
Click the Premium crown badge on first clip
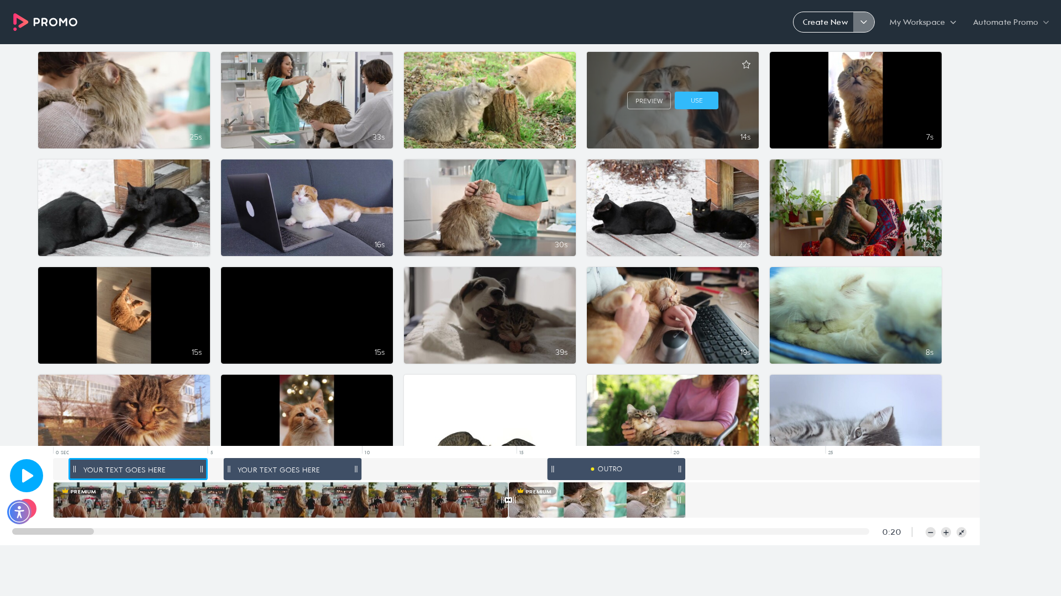pyautogui.click(x=80, y=491)
